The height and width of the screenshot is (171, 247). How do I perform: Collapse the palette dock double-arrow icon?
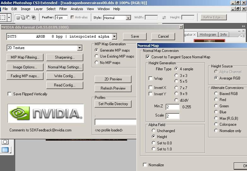click(x=244, y=26)
